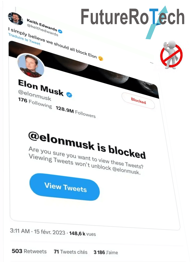Open the tweet options via the three dots

pyautogui.click(x=152, y=62)
